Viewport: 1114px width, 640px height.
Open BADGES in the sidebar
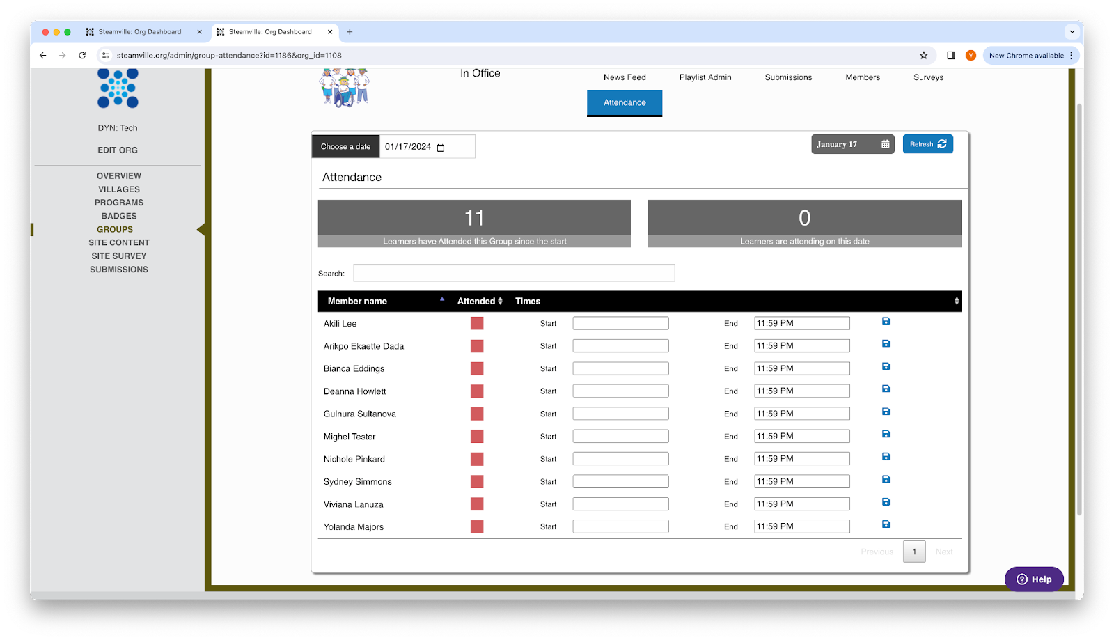119,216
